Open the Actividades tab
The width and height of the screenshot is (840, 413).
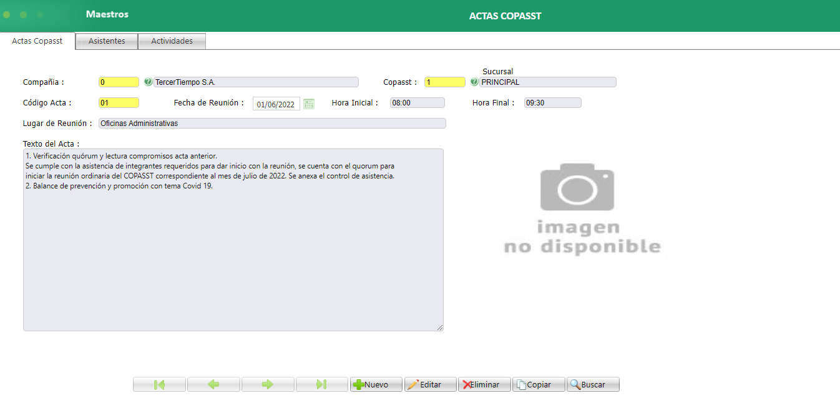(x=172, y=41)
